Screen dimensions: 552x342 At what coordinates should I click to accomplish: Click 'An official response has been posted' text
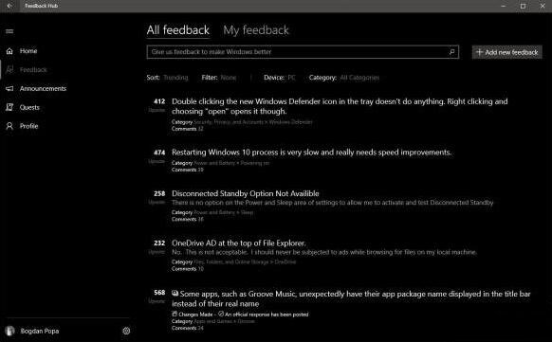coord(267,315)
